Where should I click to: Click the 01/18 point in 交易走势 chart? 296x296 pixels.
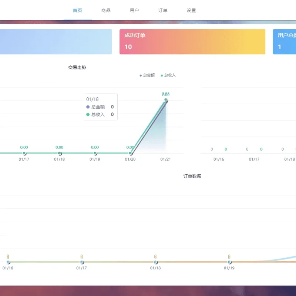(60, 153)
